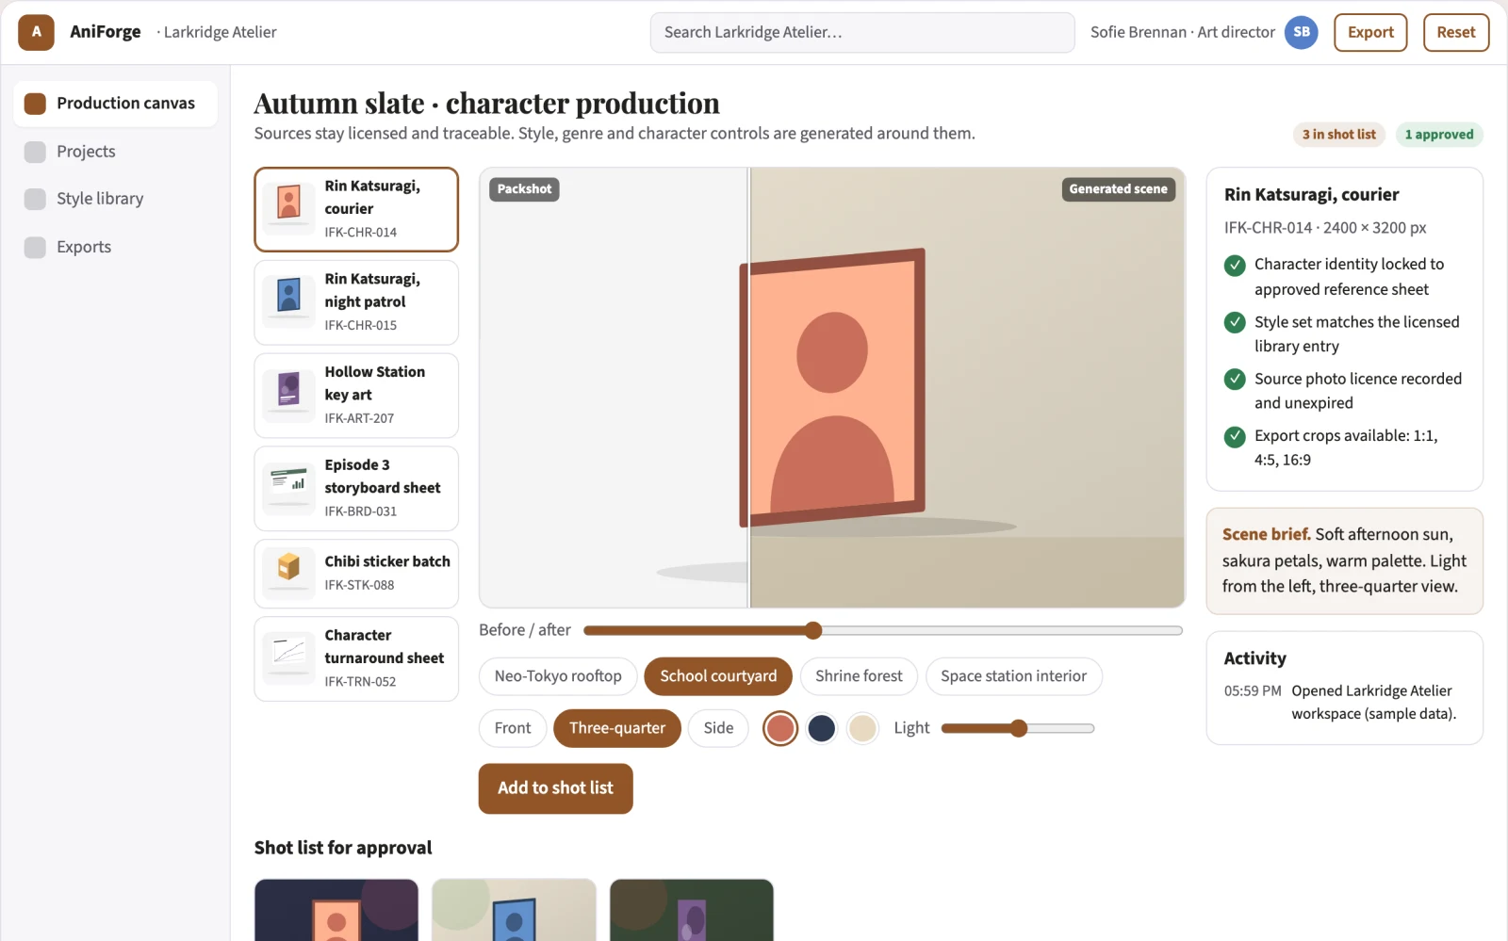Click the Scene brief text card

1345,561
